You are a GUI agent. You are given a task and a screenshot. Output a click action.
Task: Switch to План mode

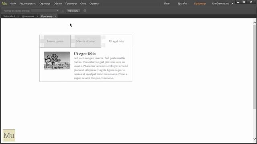167,4
